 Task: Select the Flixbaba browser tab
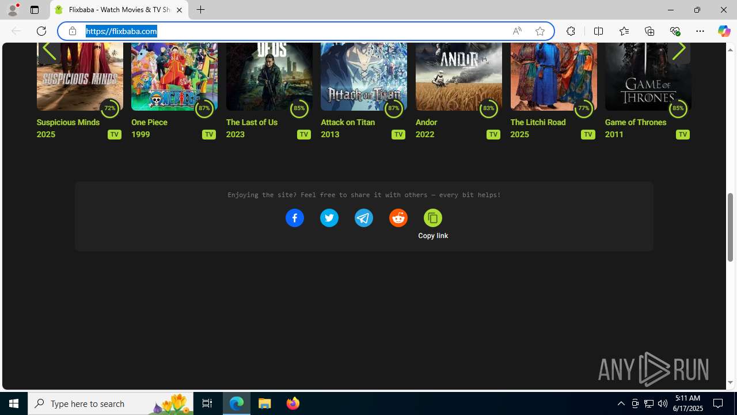[x=119, y=10]
